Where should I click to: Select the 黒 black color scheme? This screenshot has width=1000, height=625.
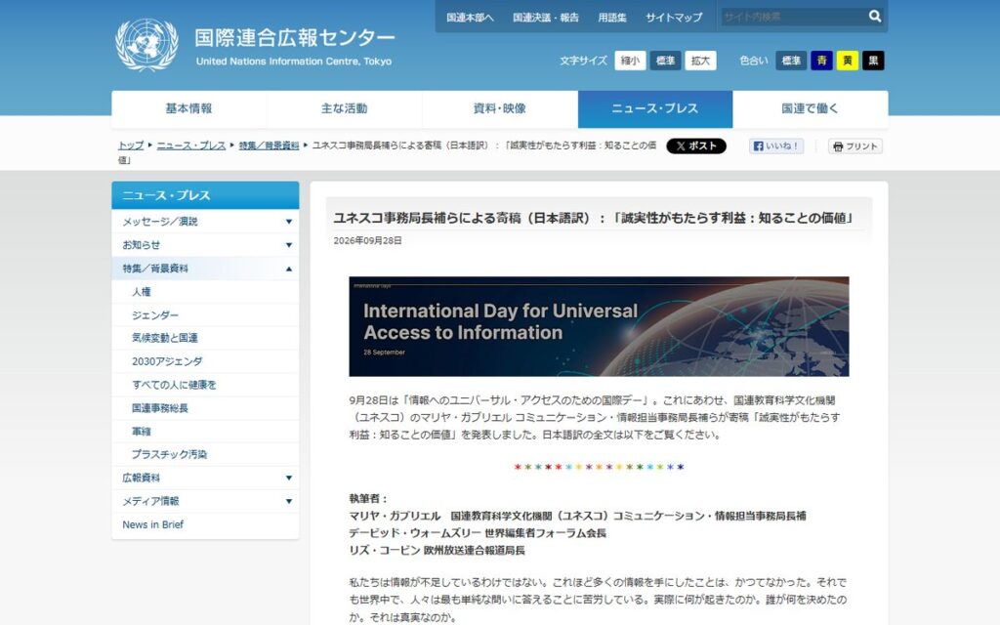873,61
